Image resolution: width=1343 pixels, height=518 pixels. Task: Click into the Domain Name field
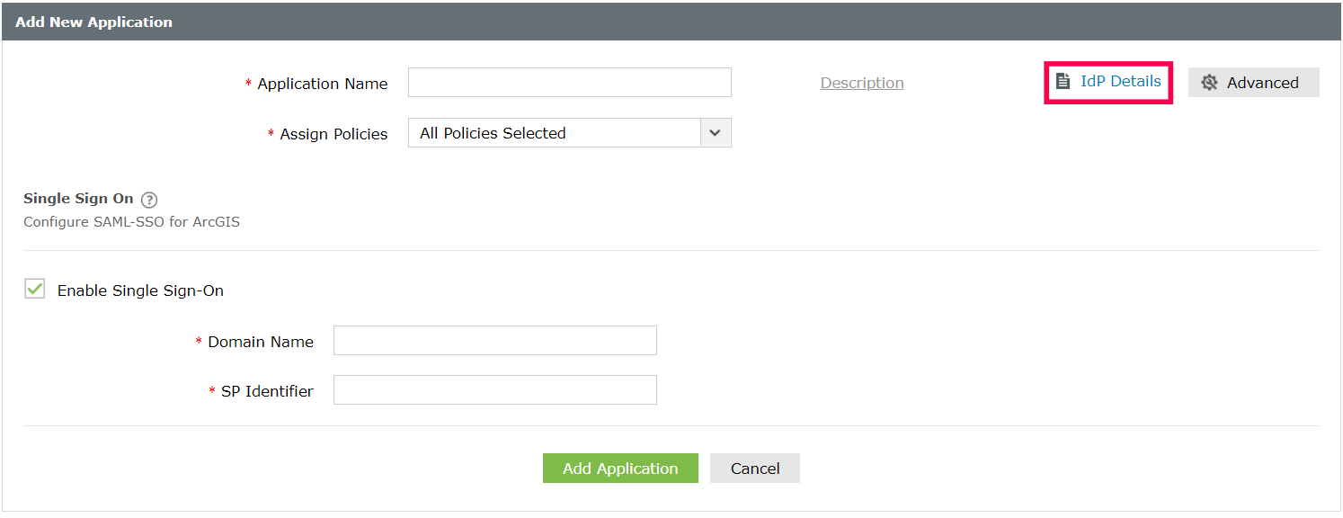[494, 341]
